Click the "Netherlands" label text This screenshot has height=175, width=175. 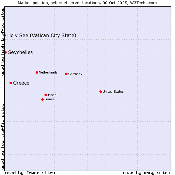click(48, 73)
